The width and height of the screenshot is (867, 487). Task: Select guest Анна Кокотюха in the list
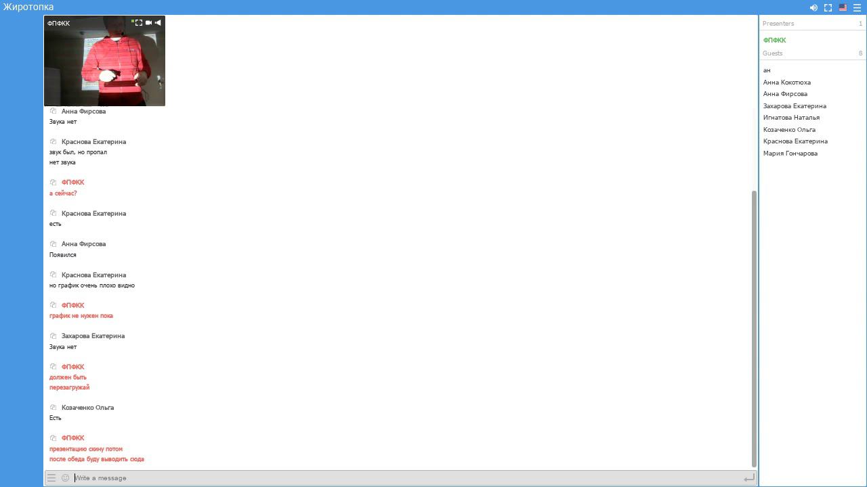pos(786,83)
